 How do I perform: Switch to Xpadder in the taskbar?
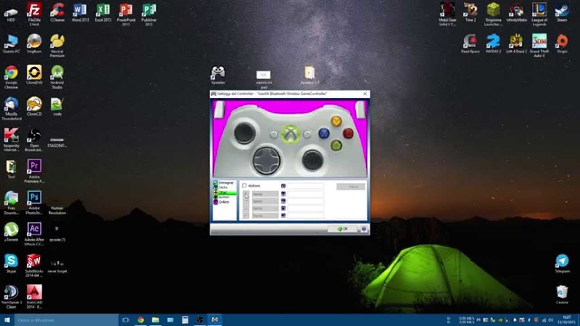tap(214, 320)
